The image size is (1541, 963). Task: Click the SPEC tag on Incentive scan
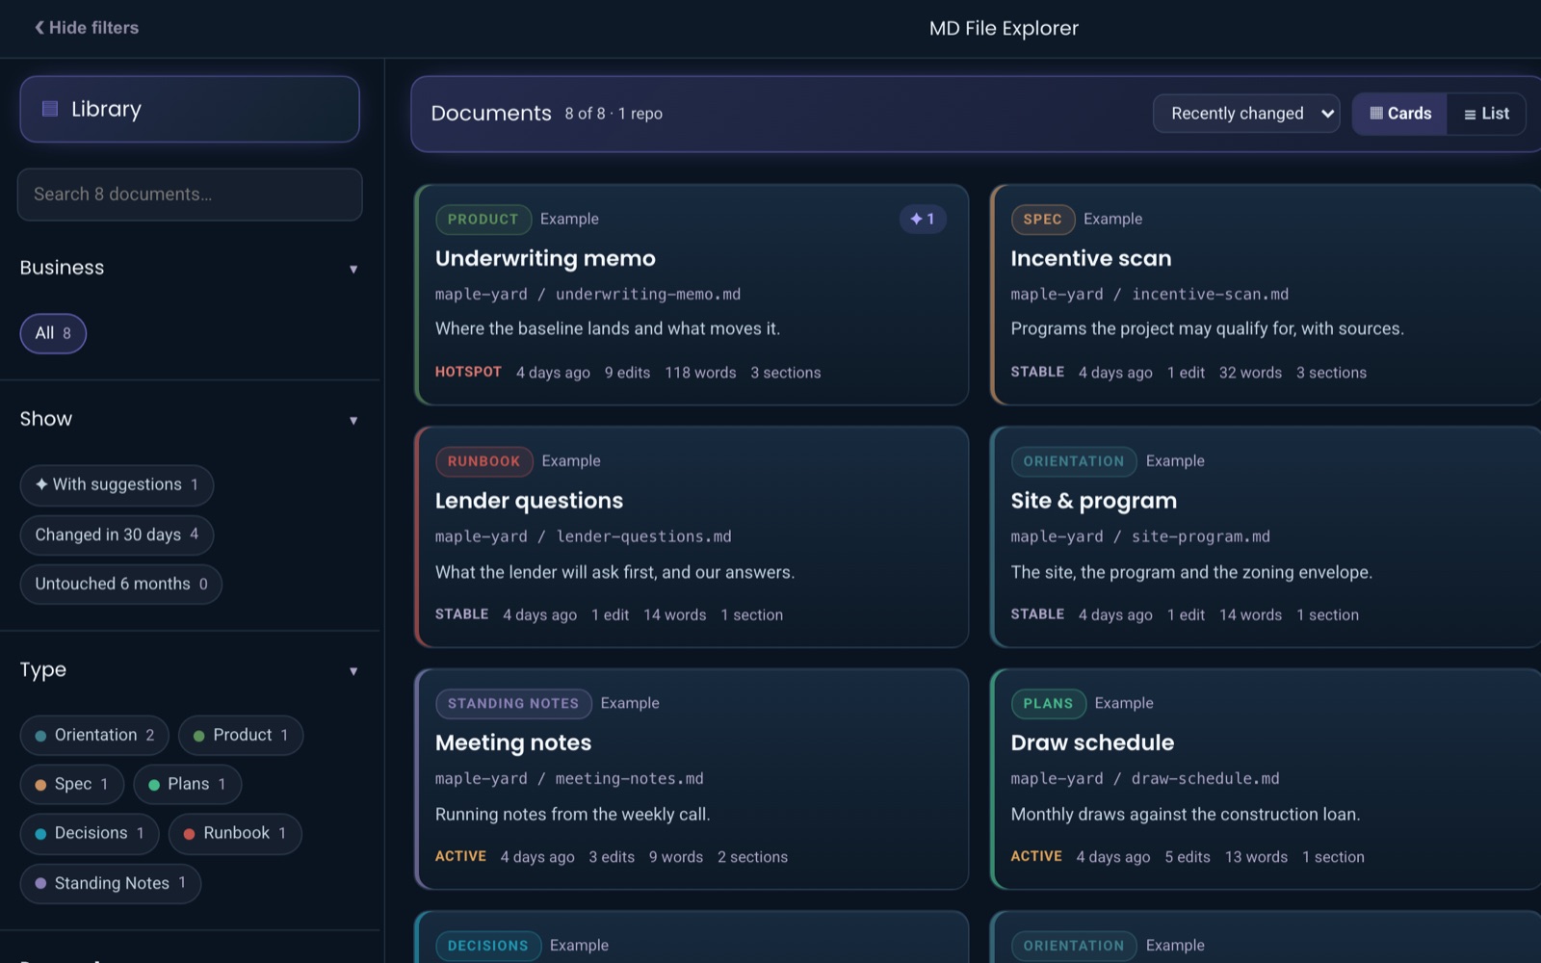pos(1042,220)
